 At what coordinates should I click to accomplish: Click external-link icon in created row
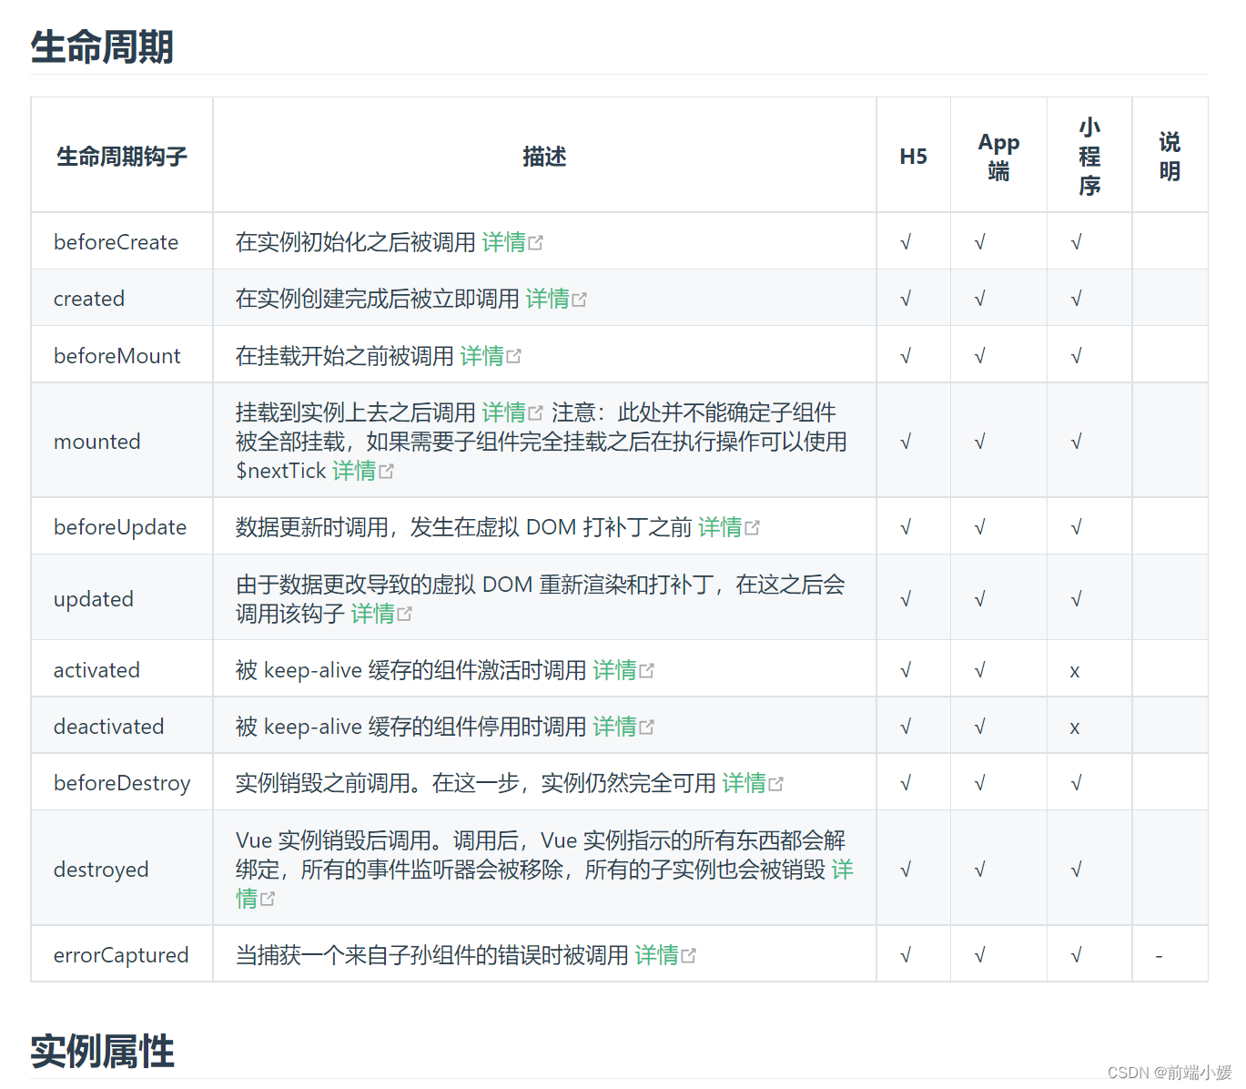pos(580,300)
